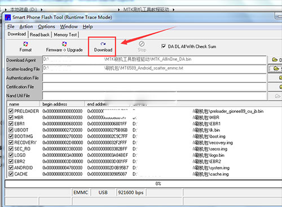Click the USB status bar entry
Viewport: 282px width, 207px height.
[x=103, y=192]
